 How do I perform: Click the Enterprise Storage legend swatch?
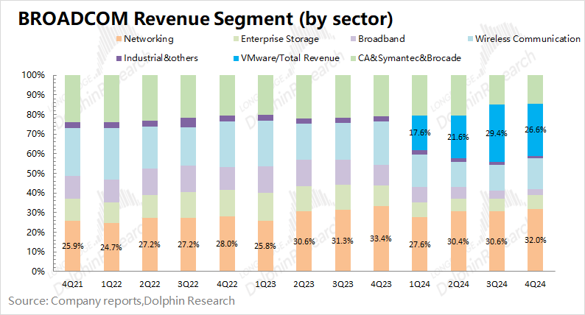[x=237, y=39]
